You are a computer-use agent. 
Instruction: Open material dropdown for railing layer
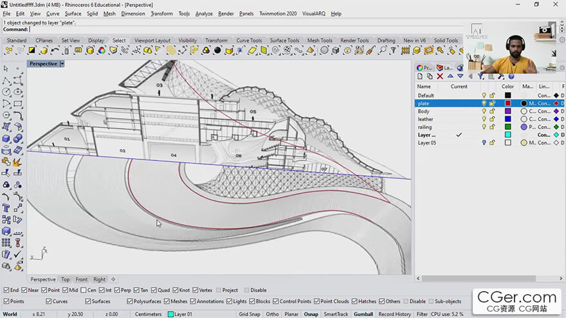point(527,127)
